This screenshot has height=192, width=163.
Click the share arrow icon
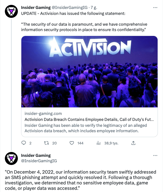(x=133, y=143)
